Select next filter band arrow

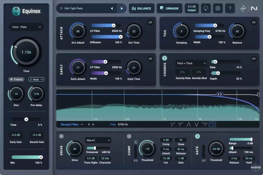(93, 124)
